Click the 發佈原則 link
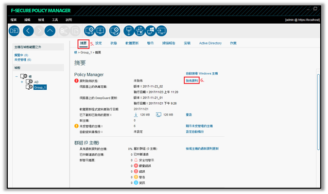328x194 pixels. pos(192,81)
